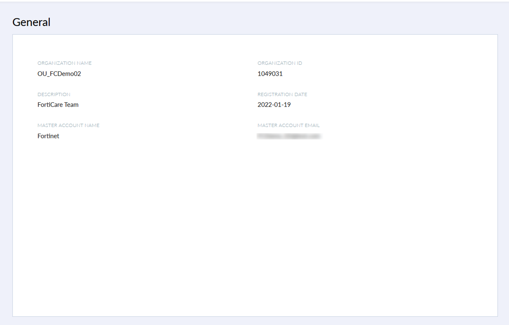Click the empty area below Fortinet
The width and height of the screenshot is (509, 325).
pos(48,165)
